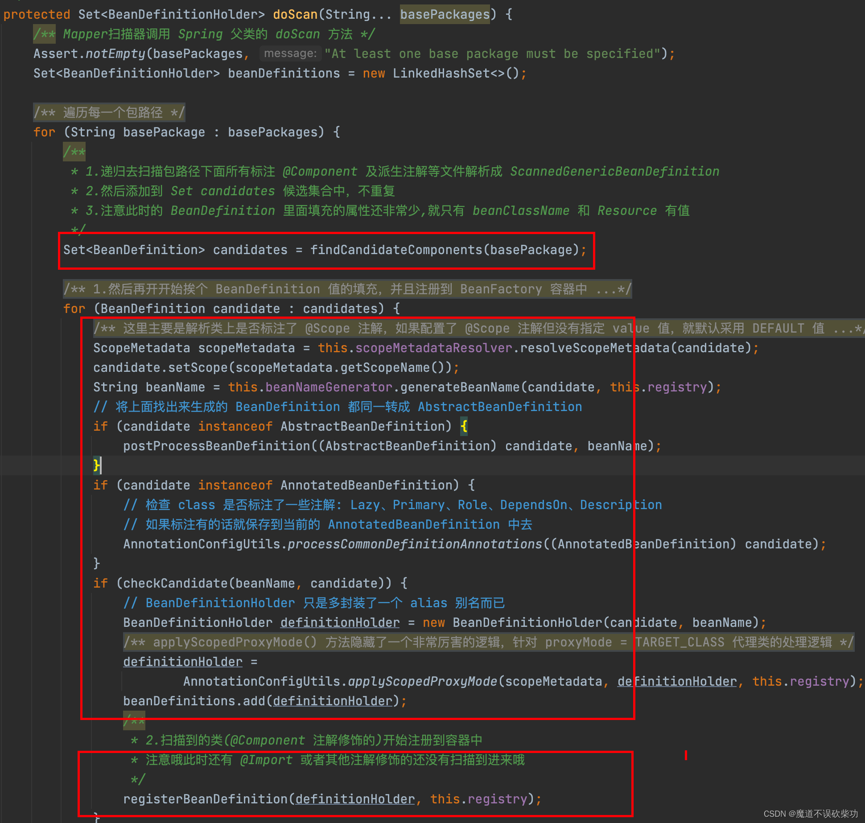Click the doScan method name
865x823 pixels.
pos(295,14)
